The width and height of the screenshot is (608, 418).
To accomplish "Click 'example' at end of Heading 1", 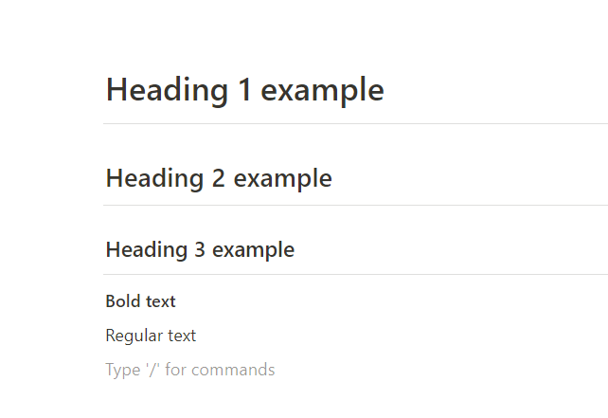I will point(322,90).
